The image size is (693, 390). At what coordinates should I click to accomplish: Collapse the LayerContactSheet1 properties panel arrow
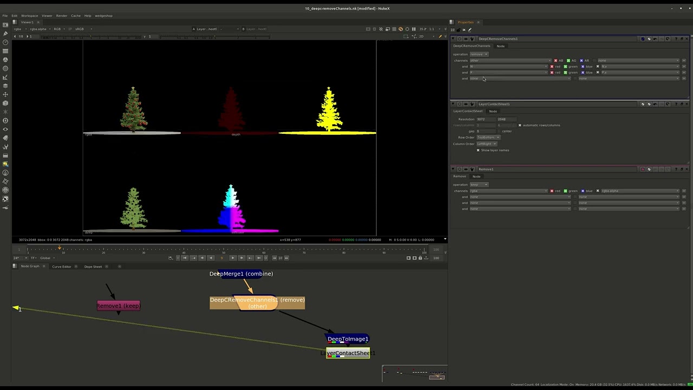pyautogui.click(x=453, y=104)
